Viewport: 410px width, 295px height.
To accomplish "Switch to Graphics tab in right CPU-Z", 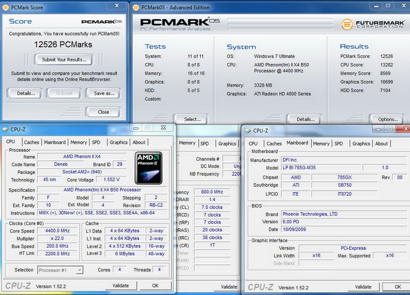I will (361, 144).
